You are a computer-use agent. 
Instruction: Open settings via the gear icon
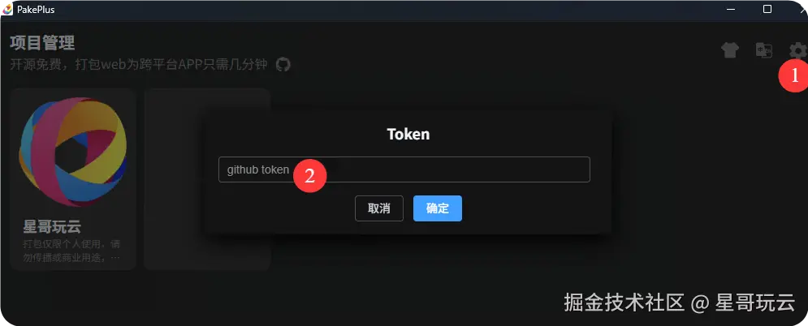click(x=797, y=50)
